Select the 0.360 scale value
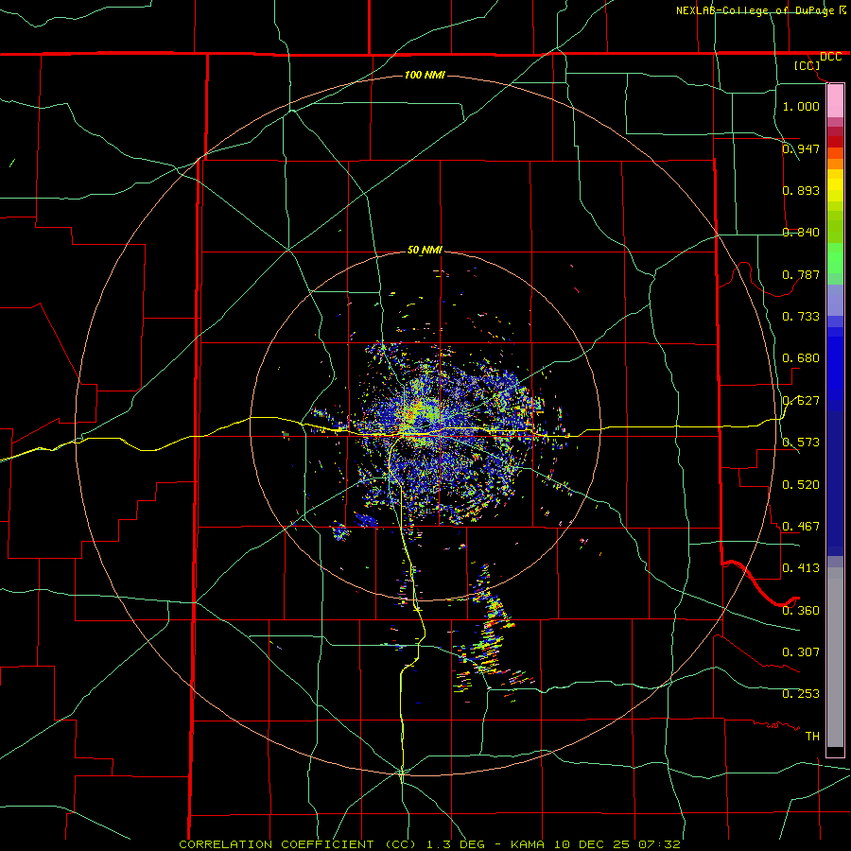851x851 pixels. click(801, 610)
